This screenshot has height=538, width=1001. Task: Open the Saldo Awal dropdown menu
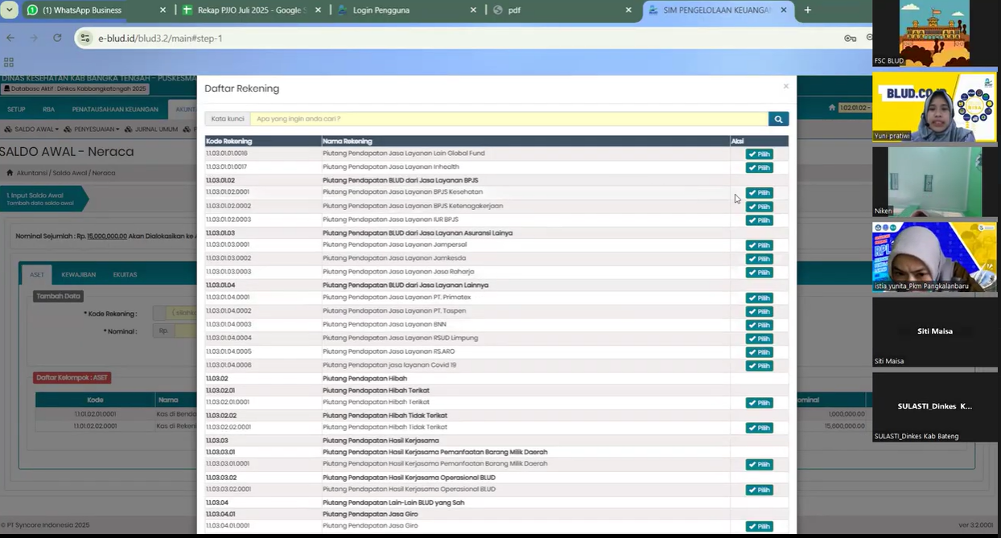(34, 129)
